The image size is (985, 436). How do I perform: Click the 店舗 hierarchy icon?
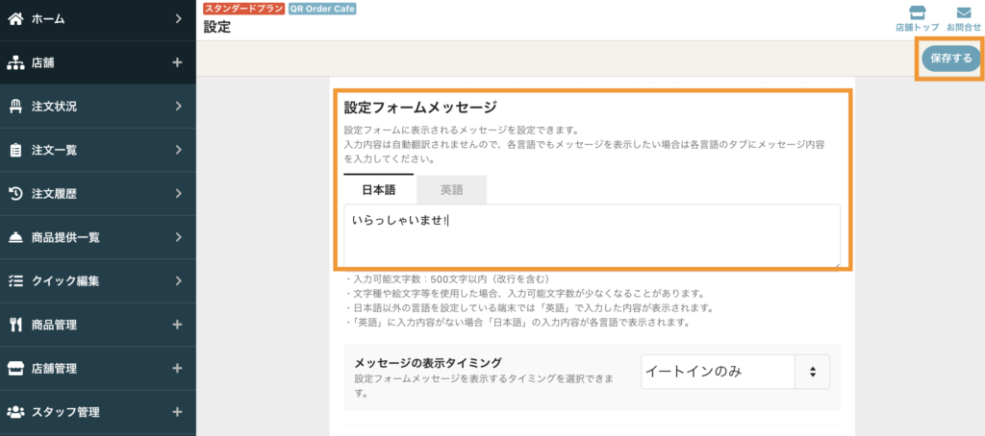point(15,62)
